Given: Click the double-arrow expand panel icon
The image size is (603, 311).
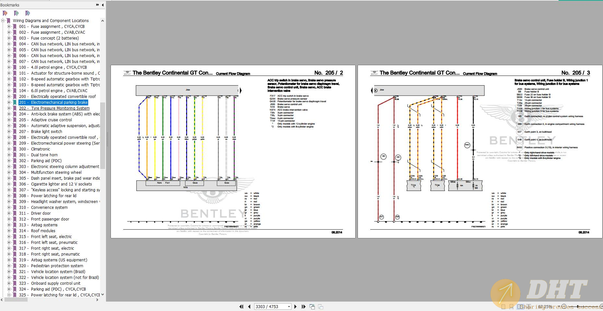Looking at the screenshot, I should [97, 5].
